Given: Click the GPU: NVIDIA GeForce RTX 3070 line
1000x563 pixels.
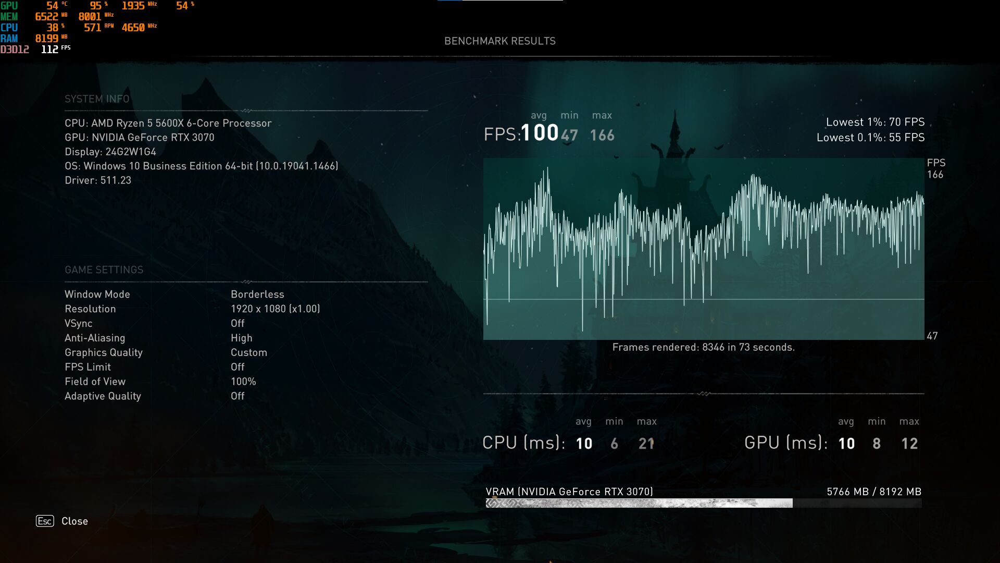Looking at the screenshot, I should [140, 137].
